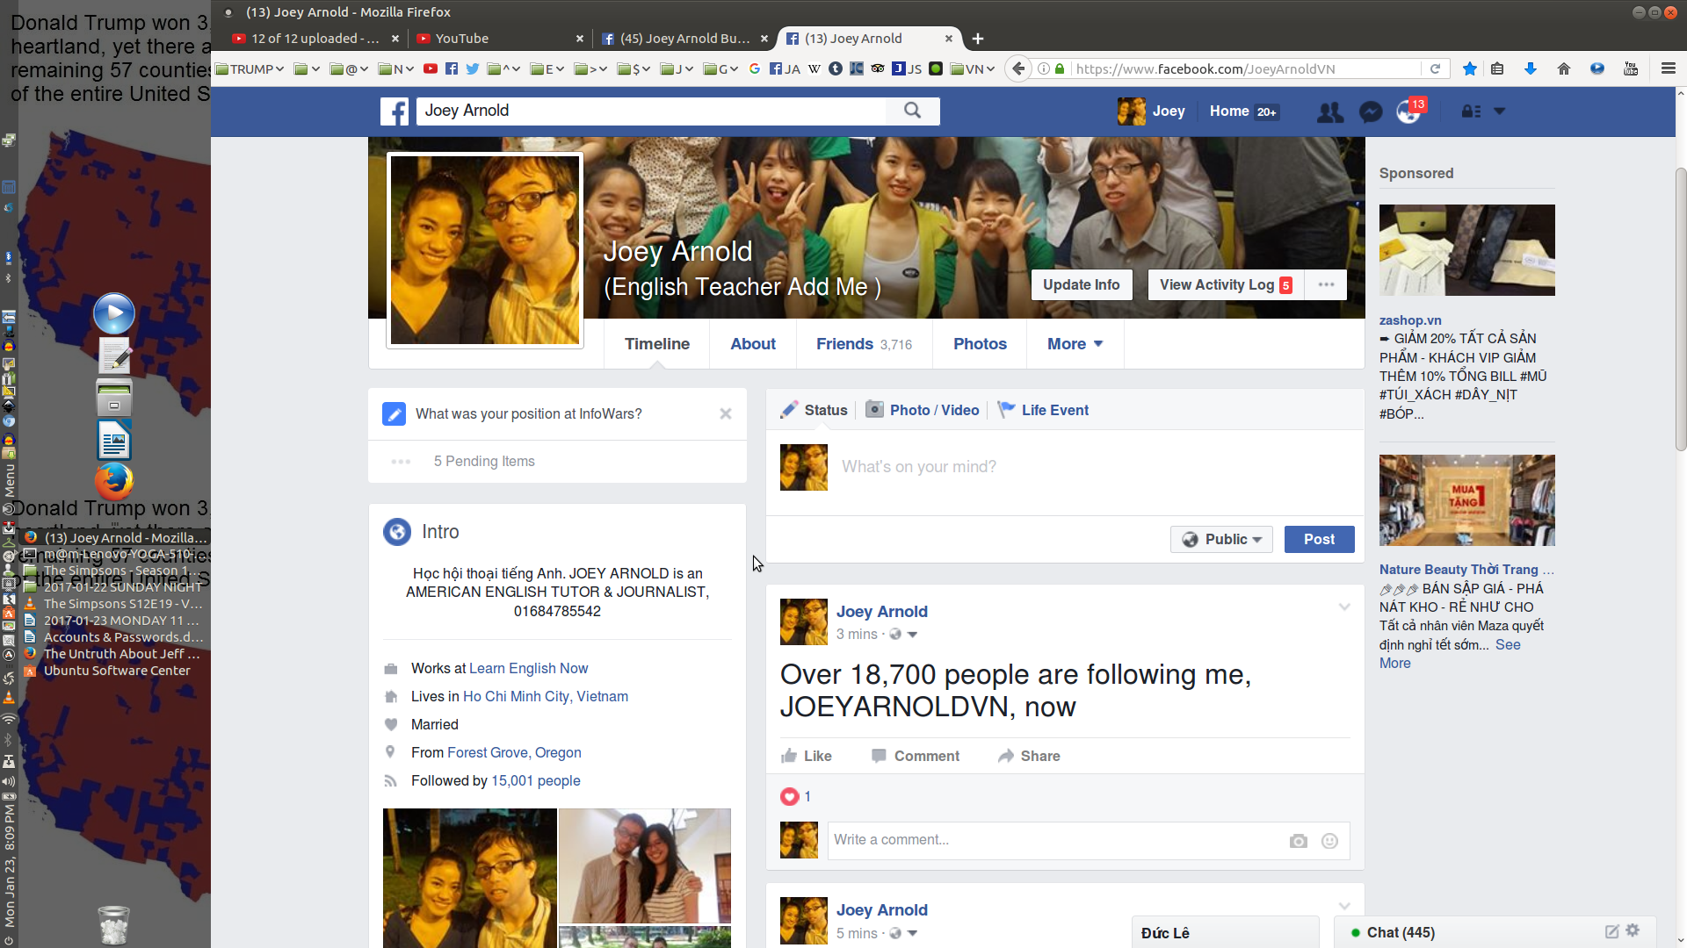Click the search magnifier icon
This screenshot has width=1687, height=948.
(912, 111)
